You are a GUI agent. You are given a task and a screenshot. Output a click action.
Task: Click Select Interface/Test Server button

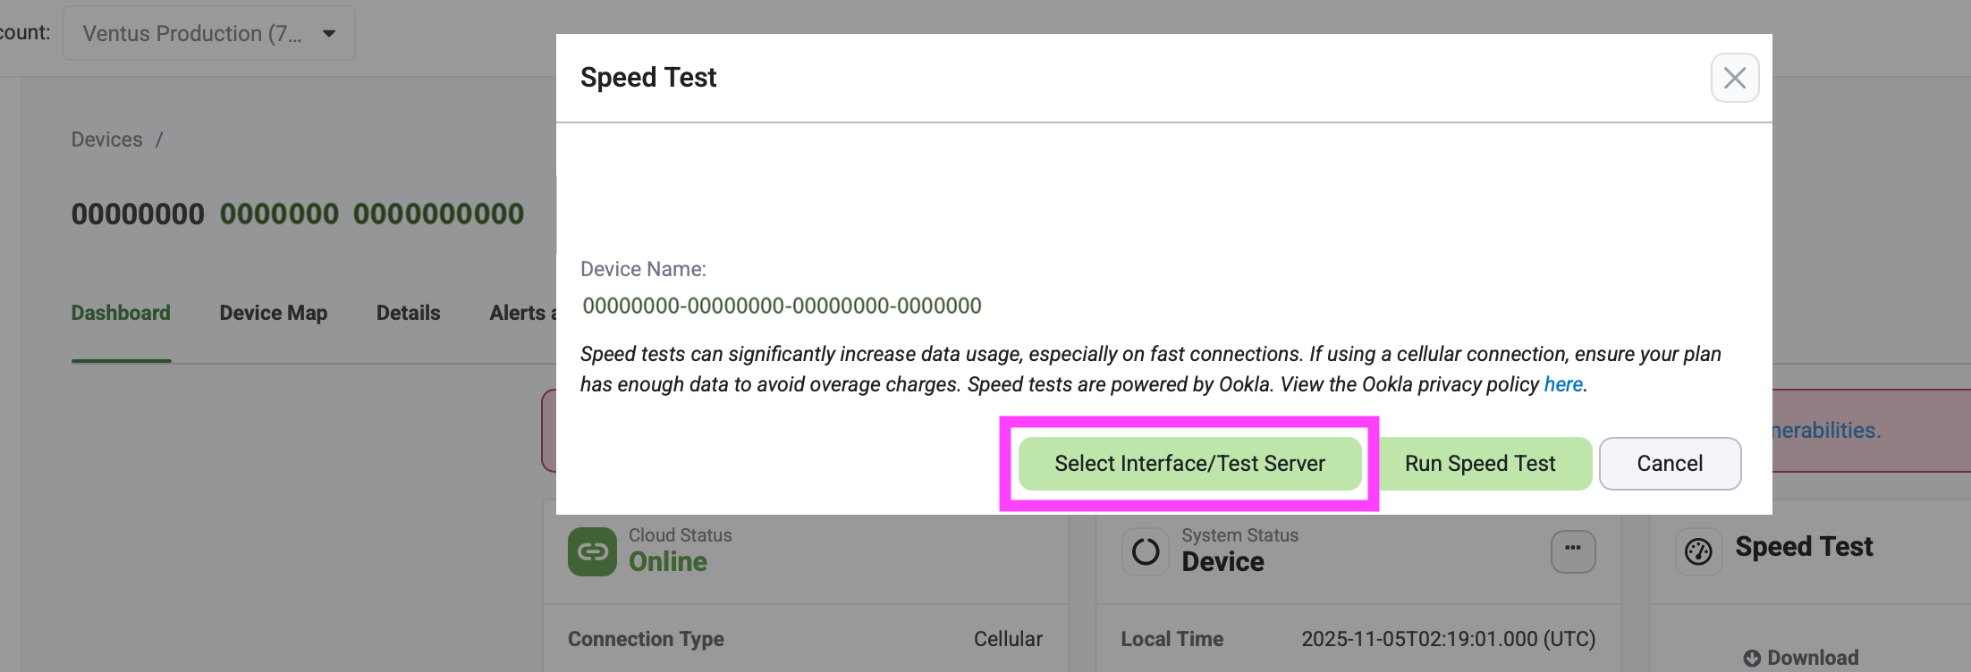1189,464
